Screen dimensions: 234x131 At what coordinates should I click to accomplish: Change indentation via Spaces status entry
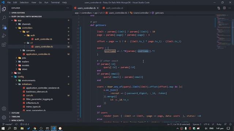pyautogui.click(x=197, y=124)
